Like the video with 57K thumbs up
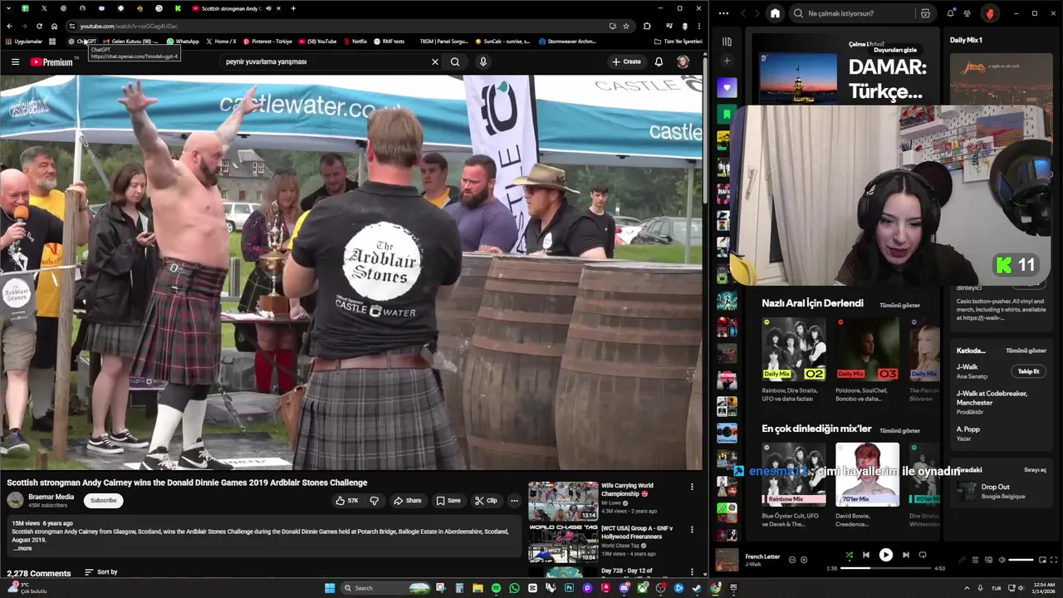 pos(346,501)
